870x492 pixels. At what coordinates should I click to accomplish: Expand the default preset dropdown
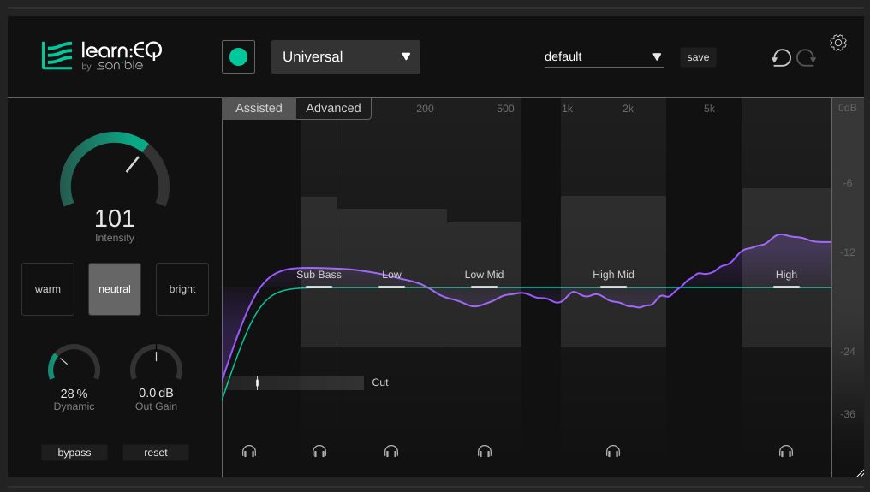(x=604, y=57)
